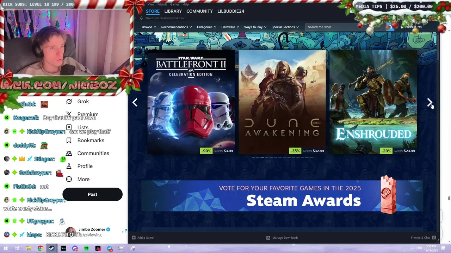Open Spotify from the taskbar
The image size is (451, 253).
pyautogui.click(x=87, y=248)
